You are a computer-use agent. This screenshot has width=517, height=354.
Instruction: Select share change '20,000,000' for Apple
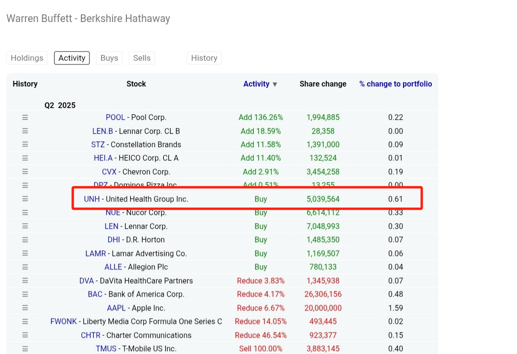[323, 308]
